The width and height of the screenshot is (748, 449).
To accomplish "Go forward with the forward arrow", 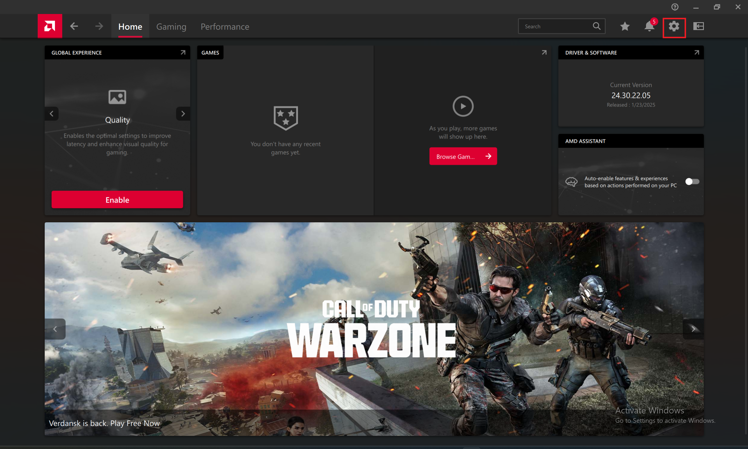I will pos(99,26).
